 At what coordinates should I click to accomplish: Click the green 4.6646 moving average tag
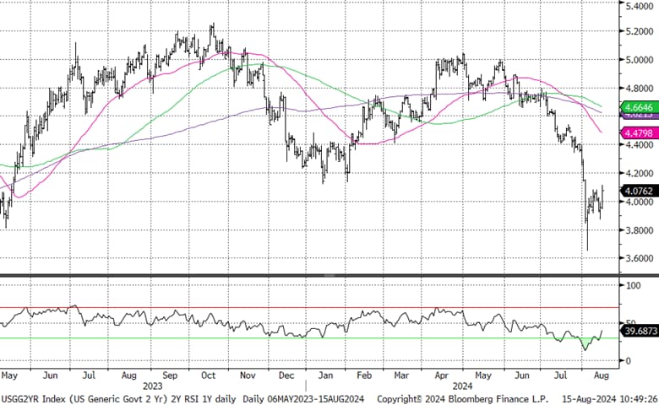pos(635,108)
